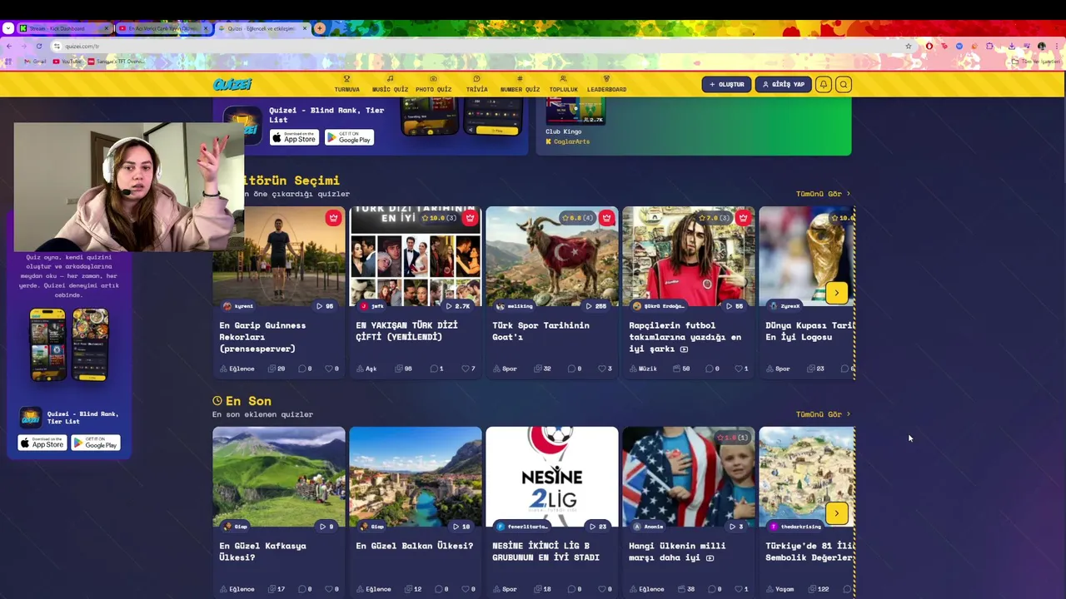This screenshot has width=1066, height=599.
Task: Open comments on Türk Dizi Çifti quiz
Action: [436, 369]
